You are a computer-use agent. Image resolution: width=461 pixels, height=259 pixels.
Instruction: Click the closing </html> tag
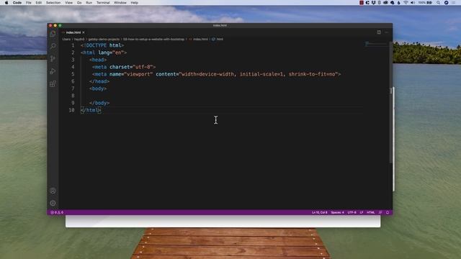point(91,110)
